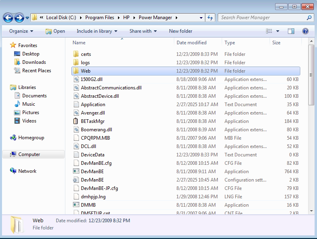Select the Web folder icon

[76, 71]
